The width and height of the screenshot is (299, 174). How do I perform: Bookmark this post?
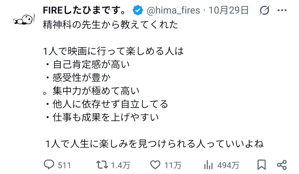(261, 165)
